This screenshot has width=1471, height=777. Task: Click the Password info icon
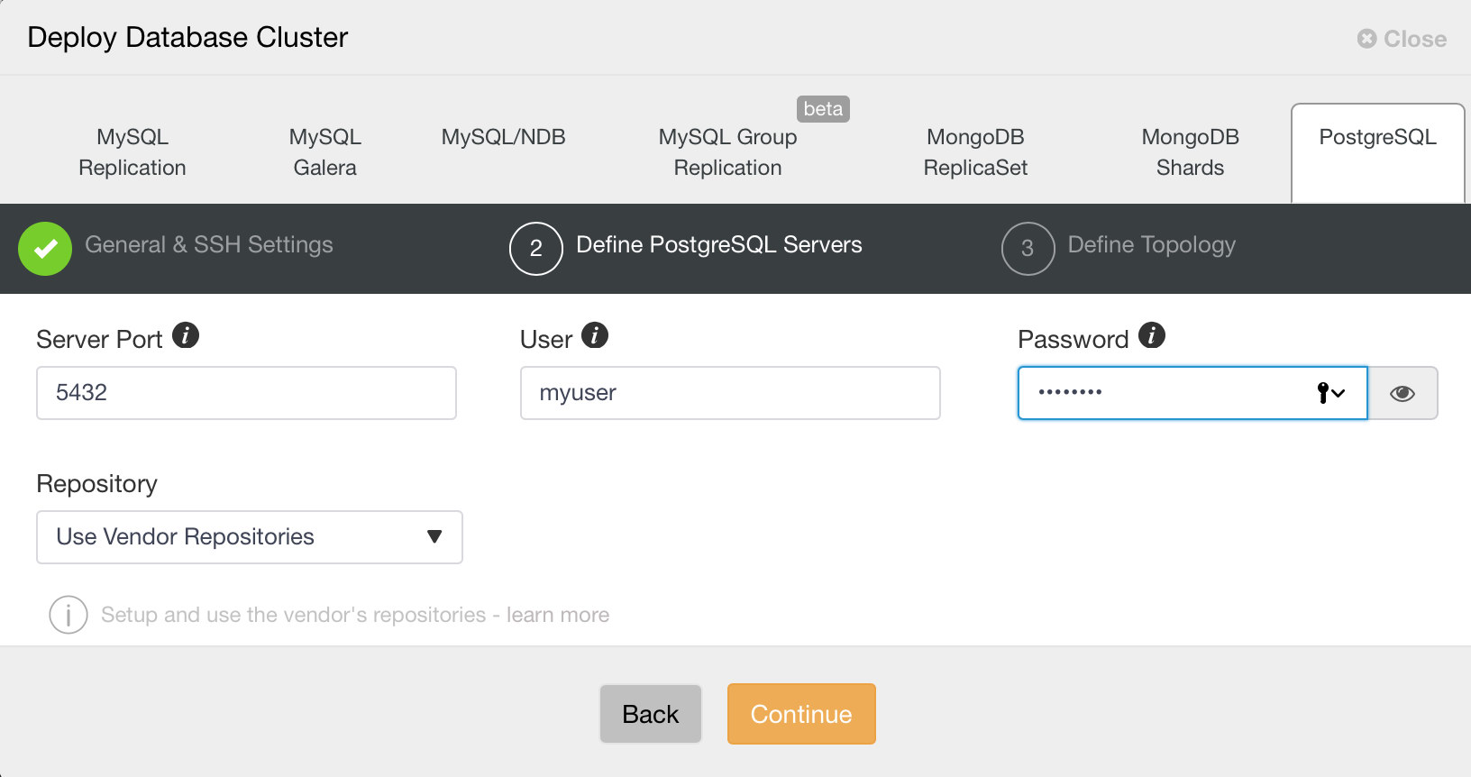[1152, 335]
